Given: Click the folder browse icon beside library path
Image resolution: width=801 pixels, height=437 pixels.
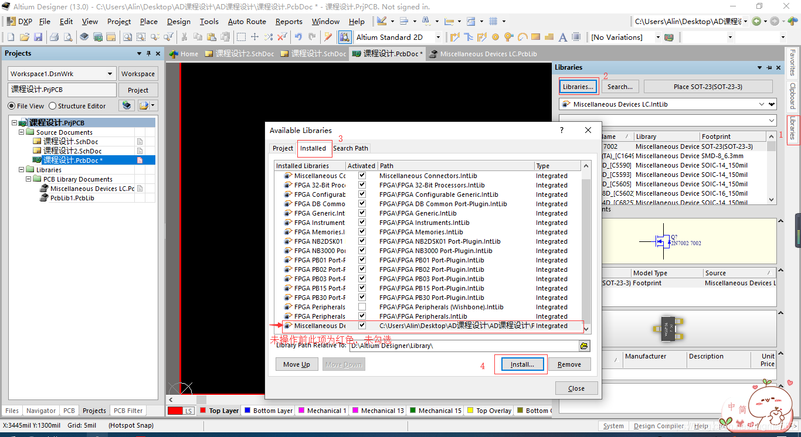Looking at the screenshot, I should (x=584, y=346).
